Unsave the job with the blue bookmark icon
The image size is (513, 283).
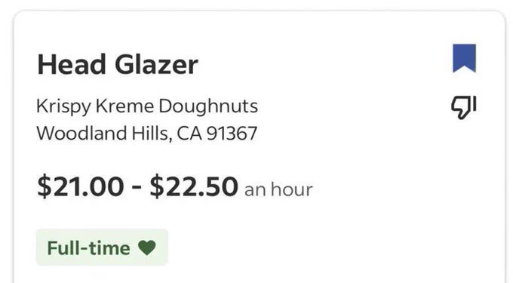464,58
